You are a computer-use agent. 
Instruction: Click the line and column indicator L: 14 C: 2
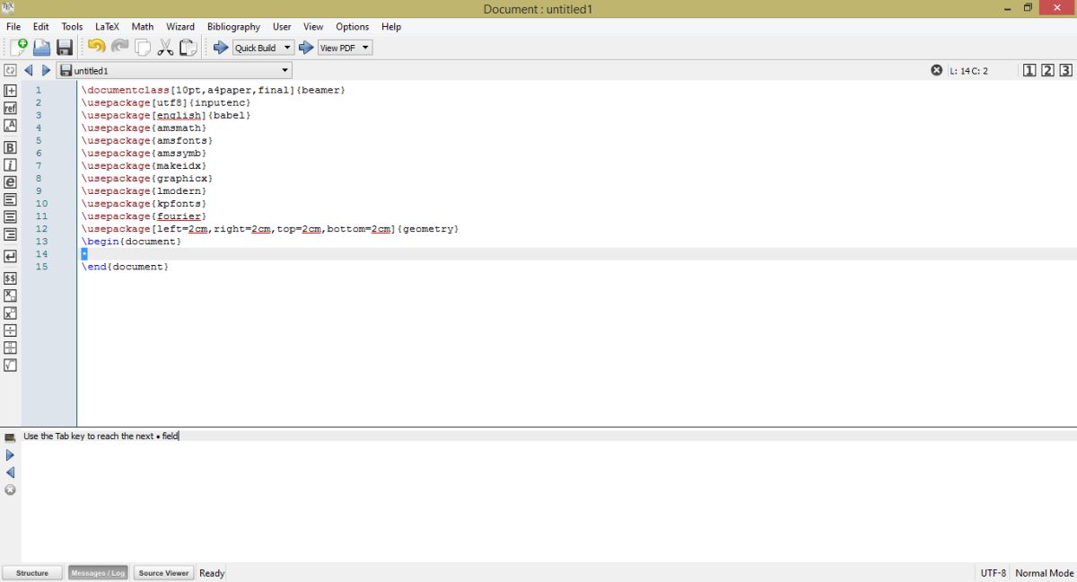(969, 70)
